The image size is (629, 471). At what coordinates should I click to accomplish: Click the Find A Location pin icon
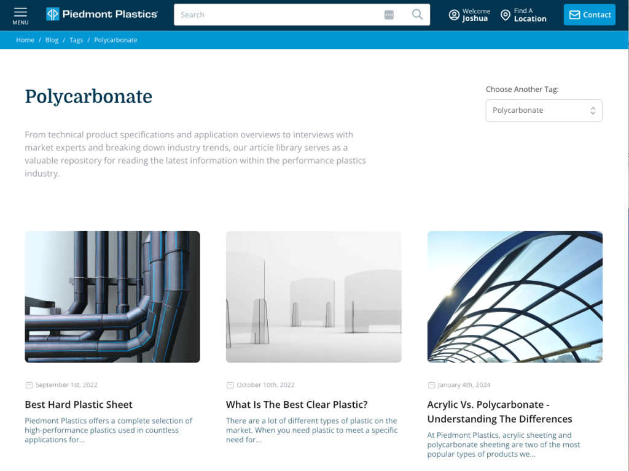point(506,15)
